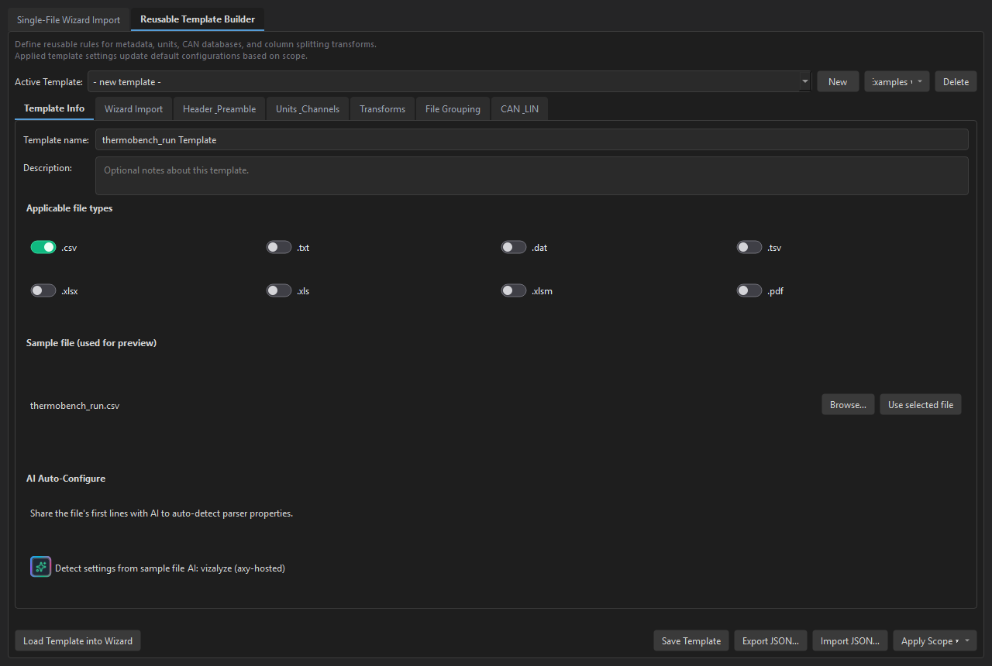The image size is (992, 666).
Task: Open the Active Template combo box
Action: tap(449, 81)
